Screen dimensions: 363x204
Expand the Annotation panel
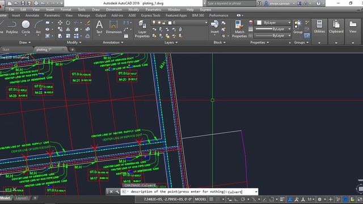point(113,42)
